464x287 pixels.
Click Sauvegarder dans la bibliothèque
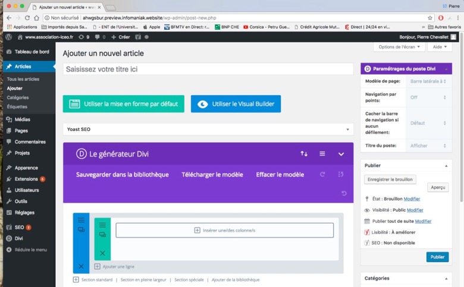pyautogui.click(x=122, y=174)
